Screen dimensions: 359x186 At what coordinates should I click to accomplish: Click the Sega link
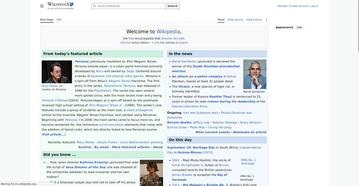click(x=130, y=71)
